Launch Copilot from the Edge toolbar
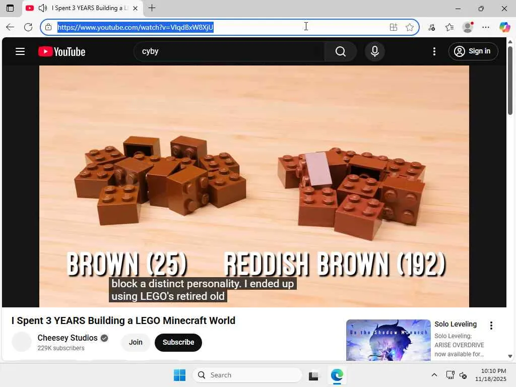 pos(504,27)
